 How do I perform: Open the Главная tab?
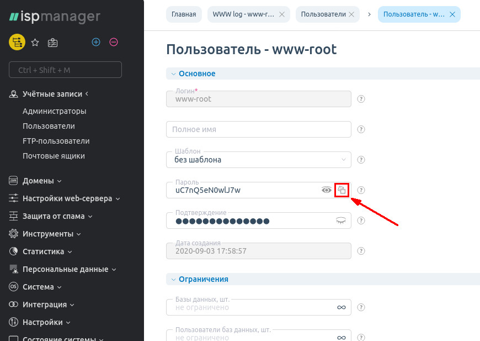click(x=184, y=14)
